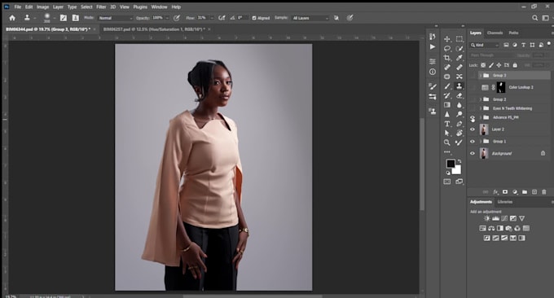Create a new group folder icon

(x=525, y=191)
